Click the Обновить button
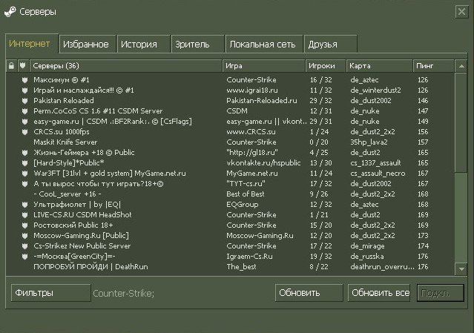 tap(309, 293)
